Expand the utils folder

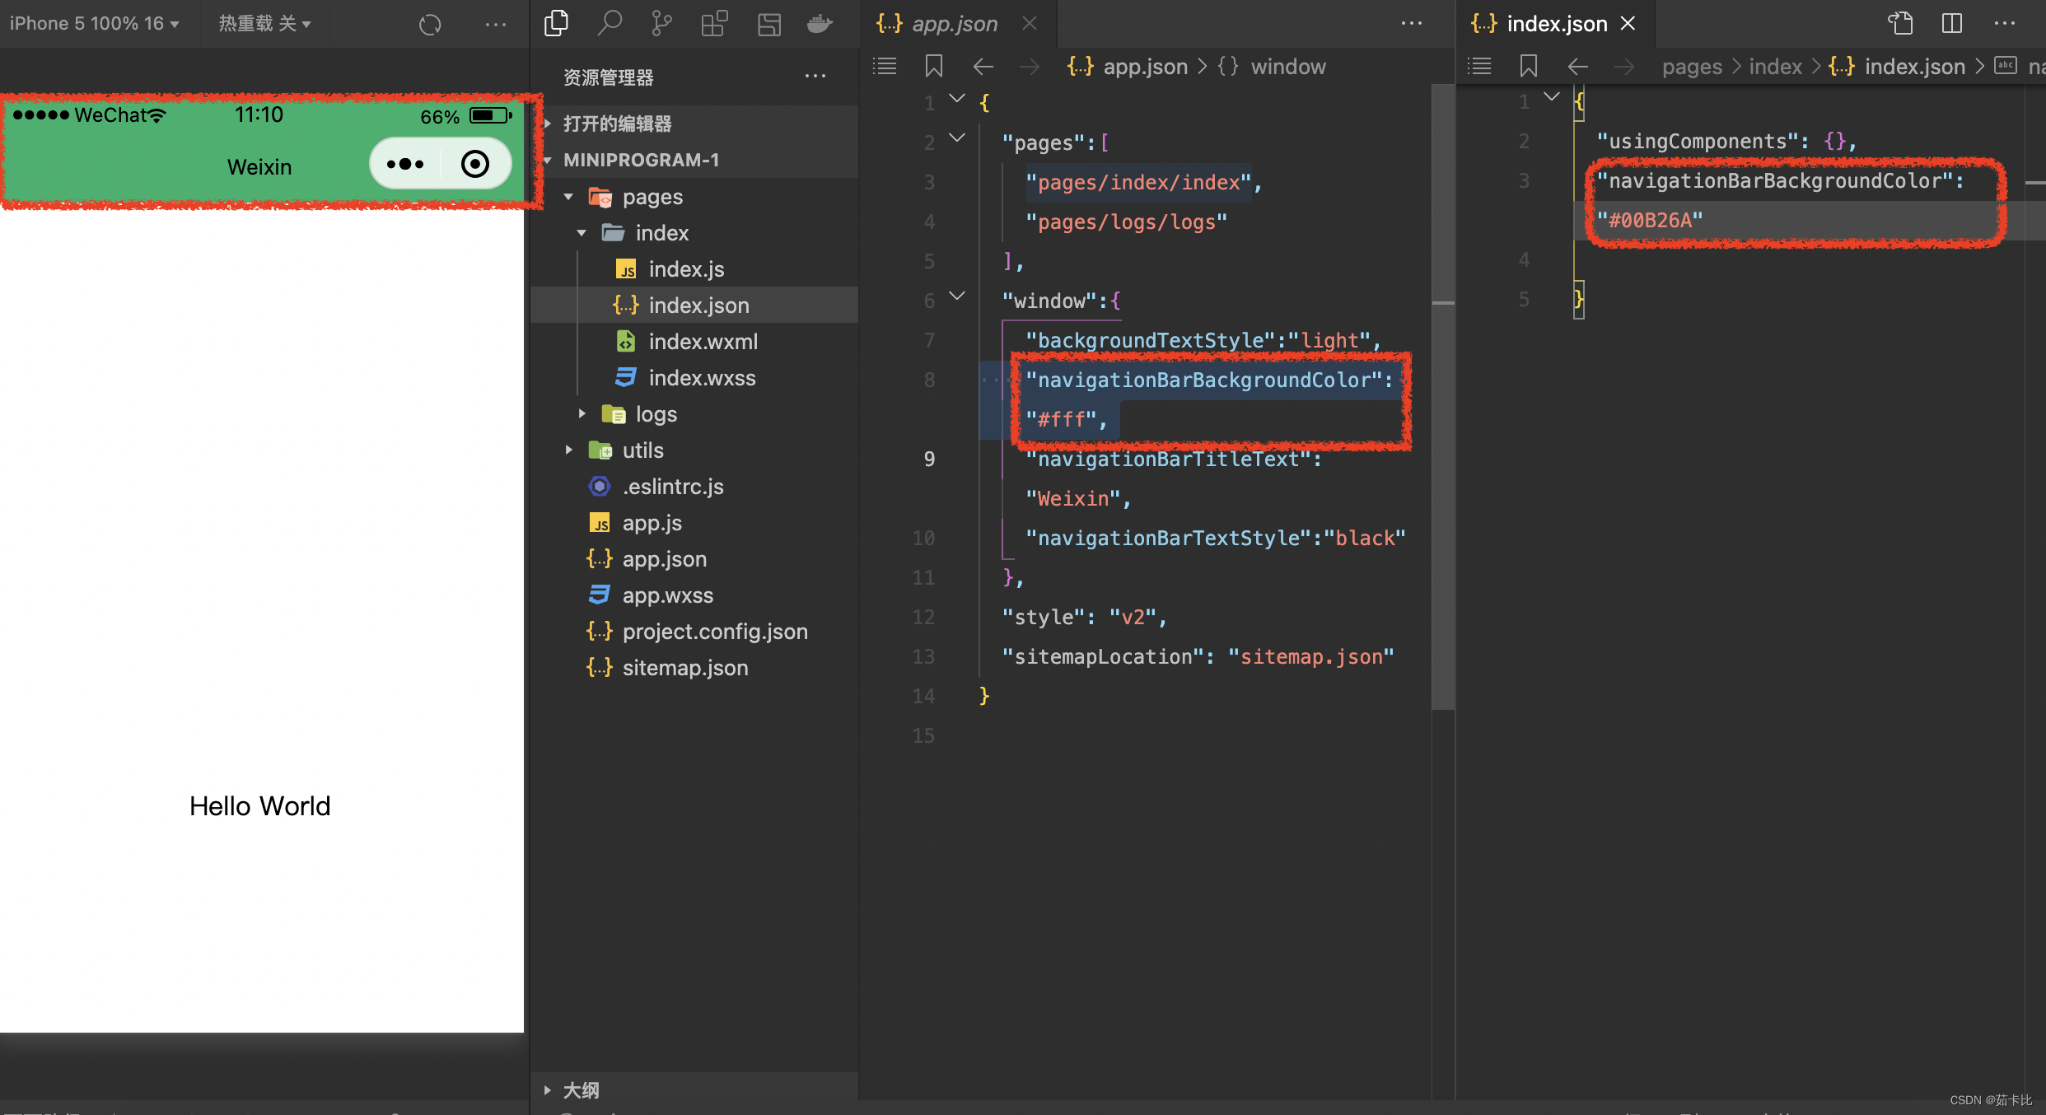568,450
